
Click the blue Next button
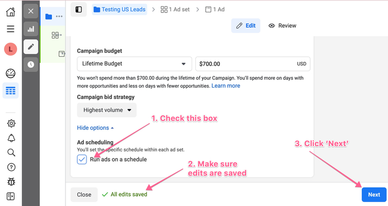pos(374,195)
